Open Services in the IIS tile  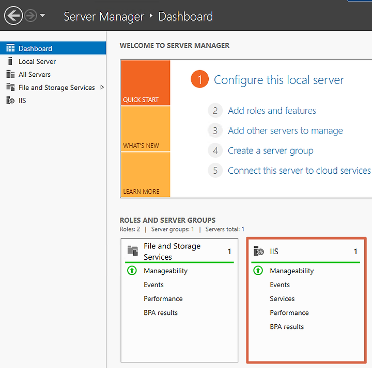click(282, 298)
